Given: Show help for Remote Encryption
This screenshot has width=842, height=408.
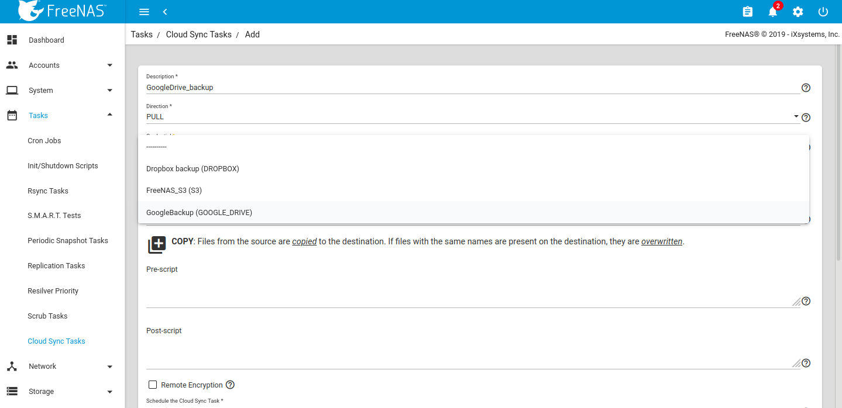Looking at the screenshot, I should tap(230, 385).
